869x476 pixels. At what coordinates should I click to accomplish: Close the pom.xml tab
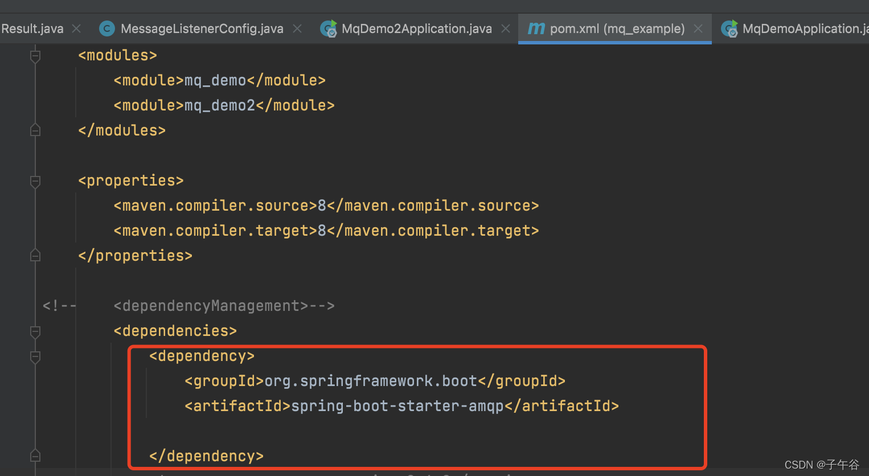[x=698, y=28]
